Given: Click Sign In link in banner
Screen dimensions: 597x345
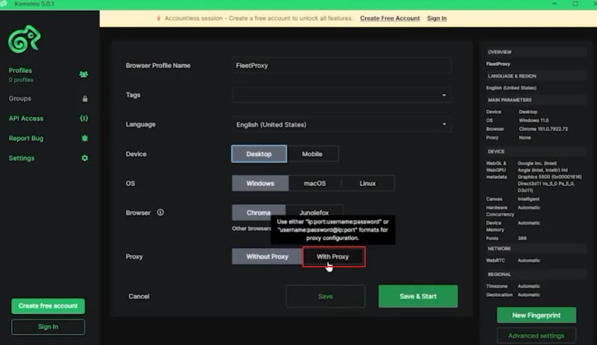Looking at the screenshot, I should [437, 18].
